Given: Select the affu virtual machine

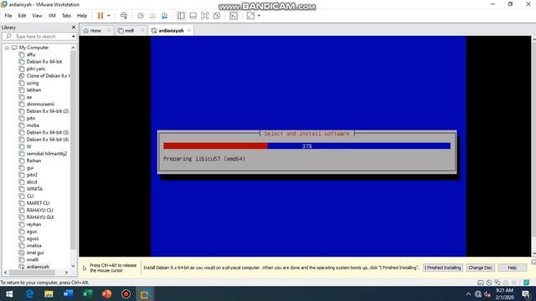Looking at the screenshot, I should 31,54.
